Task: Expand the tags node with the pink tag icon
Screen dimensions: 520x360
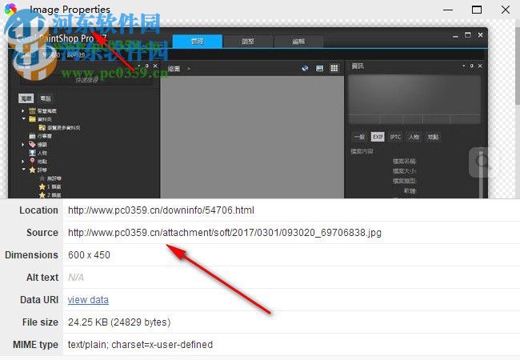Action: (x=23, y=145)
